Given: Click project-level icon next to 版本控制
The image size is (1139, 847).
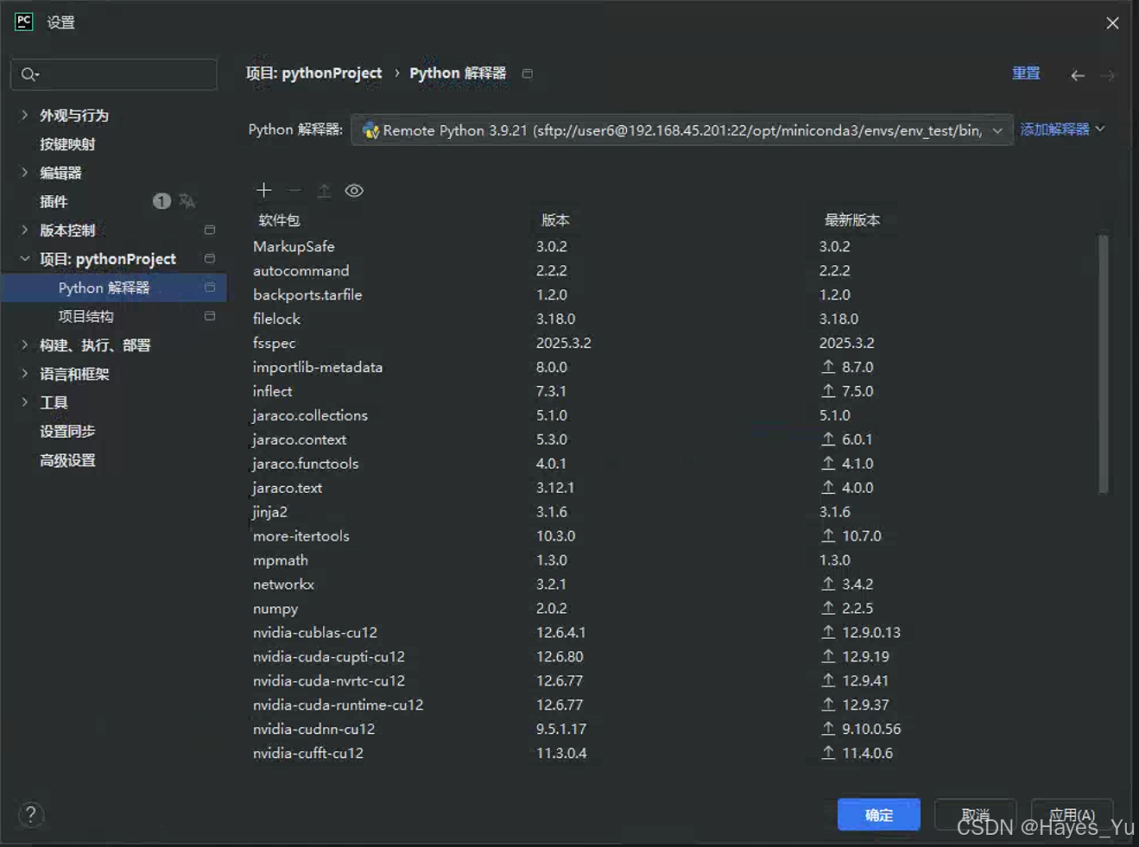Looking at the screenshot, I should click(210, 230).
